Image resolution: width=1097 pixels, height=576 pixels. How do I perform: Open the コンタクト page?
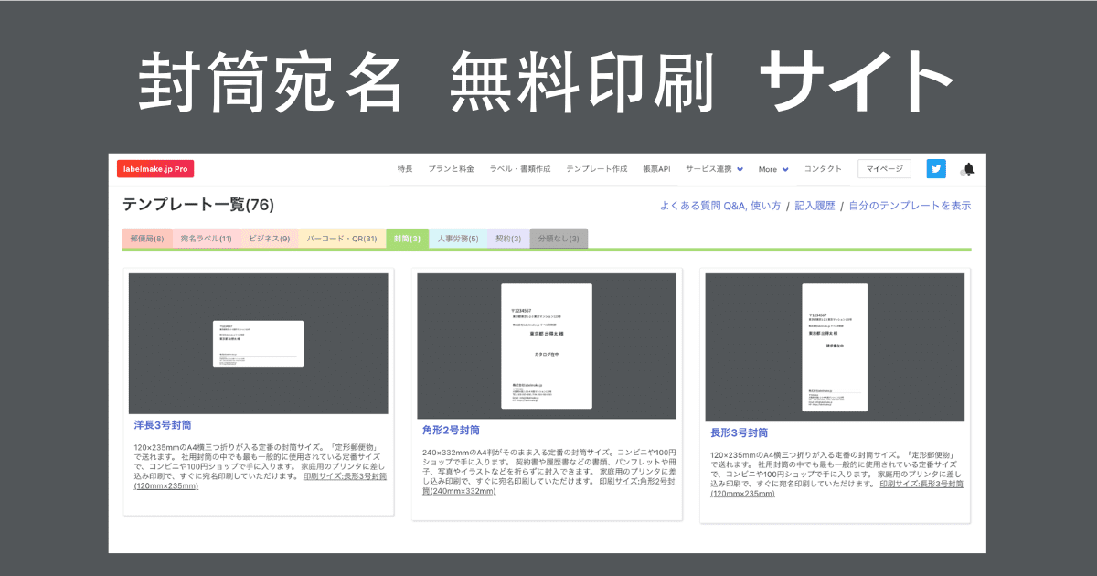point(823,169)
